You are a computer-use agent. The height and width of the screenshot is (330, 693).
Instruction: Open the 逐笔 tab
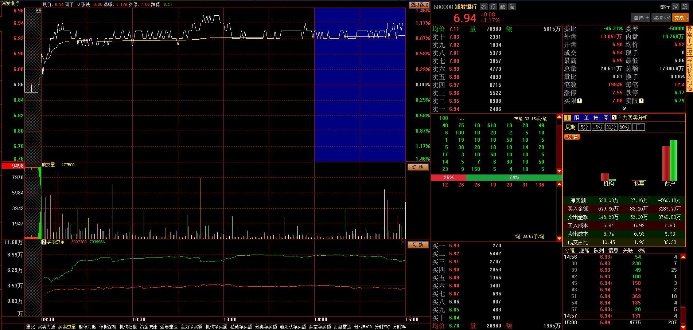point(584,250)
